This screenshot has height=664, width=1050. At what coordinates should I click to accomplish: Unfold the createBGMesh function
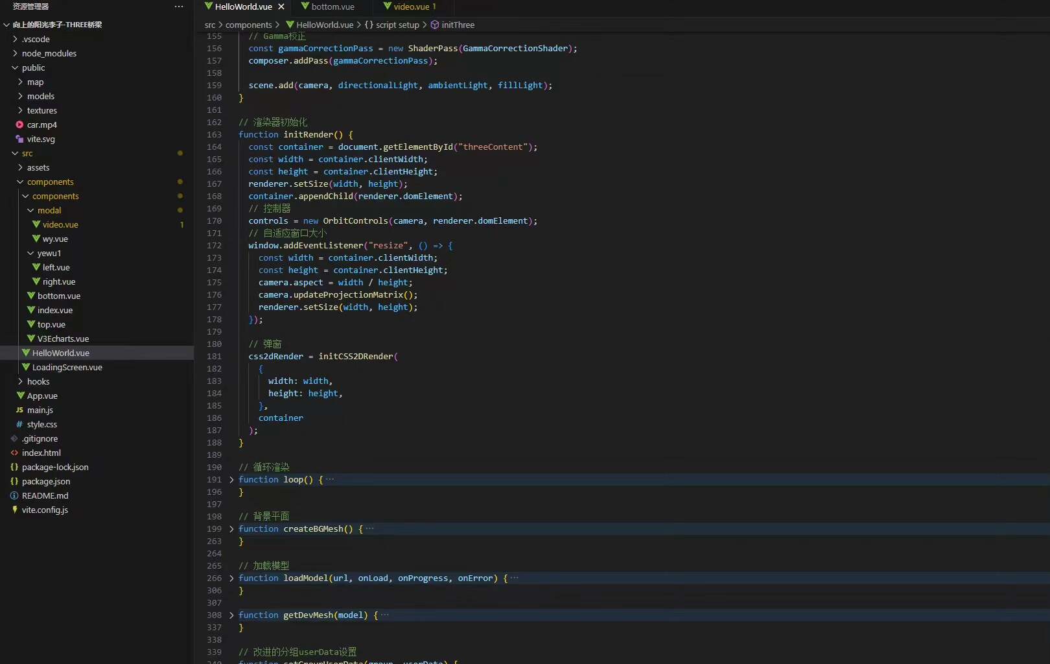tap(231, 529)
